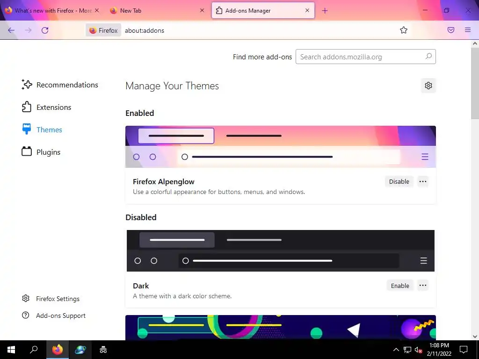
Task: Bookmark this page with the star icon
Action: (404, 30)
